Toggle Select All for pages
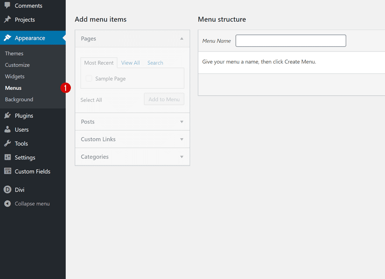This screenshot has width=385, height=279. 91,100
